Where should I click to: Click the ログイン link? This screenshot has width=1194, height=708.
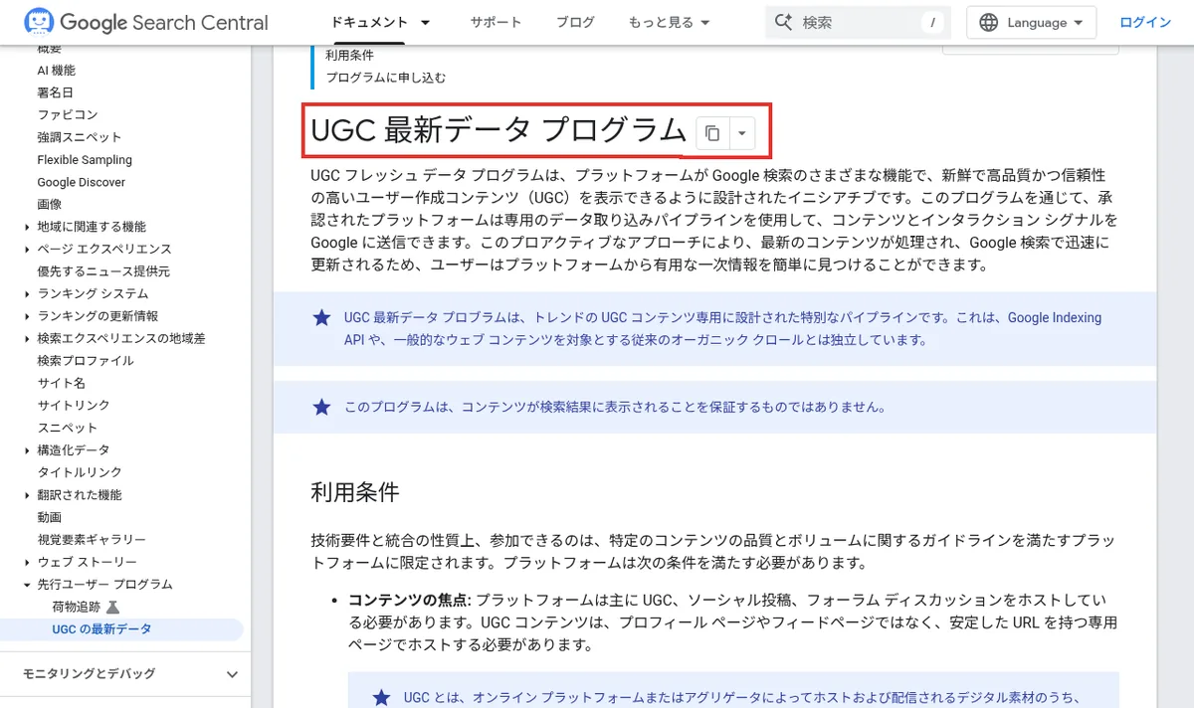(x=1145, y=22)
